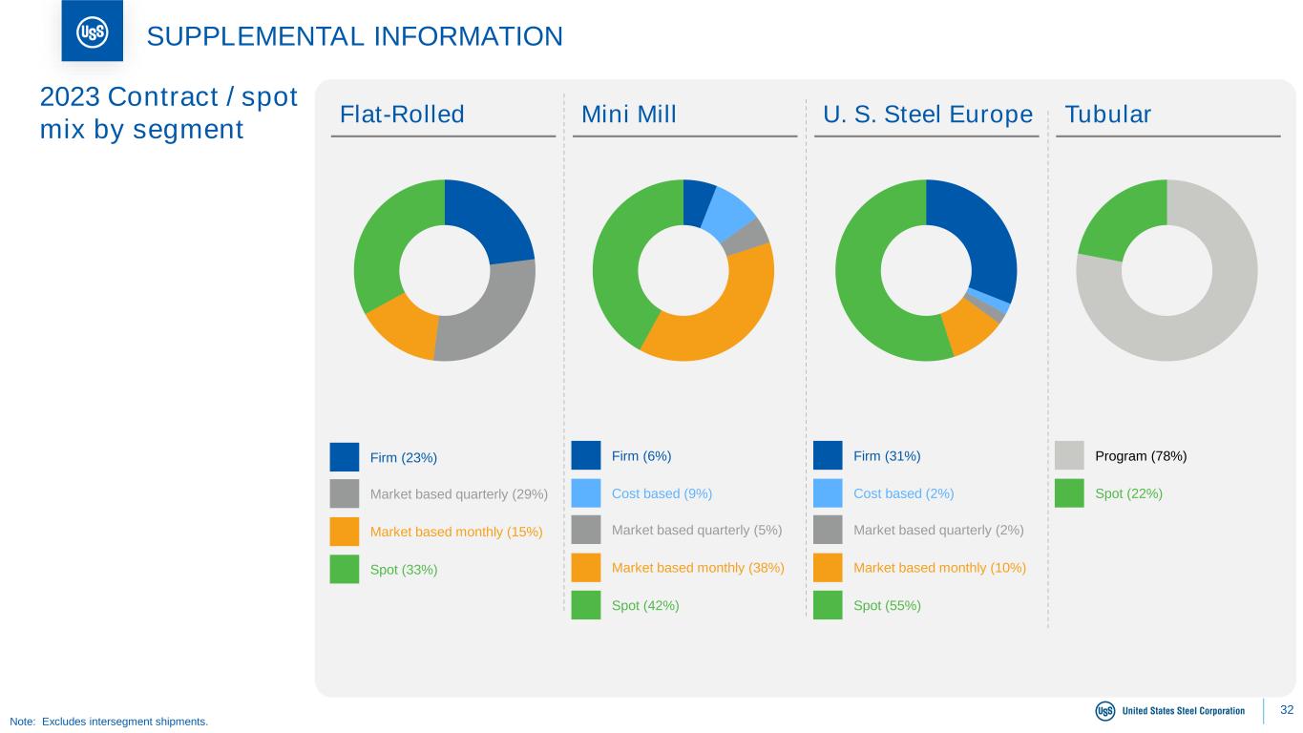Click the page number 32
The width and height of the screenshot is (1303, 733).
[1287, 710]
